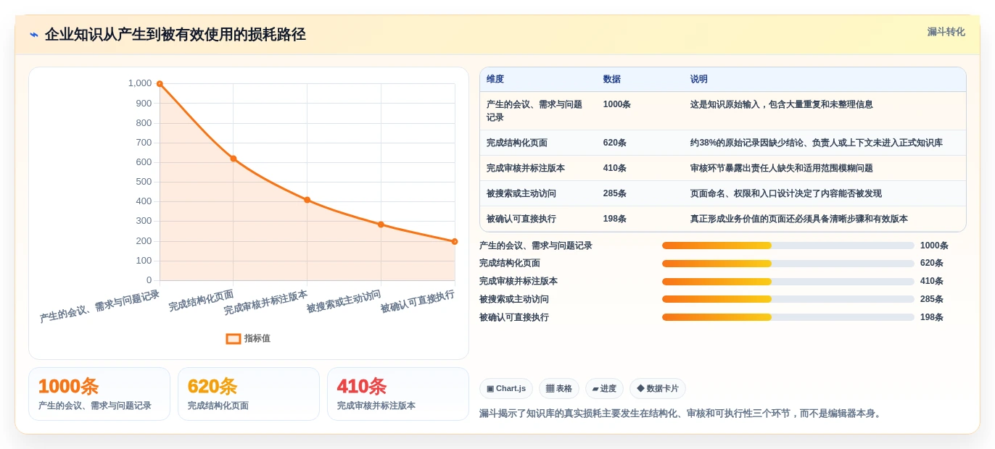Select the 表格 tag chip

559,389
